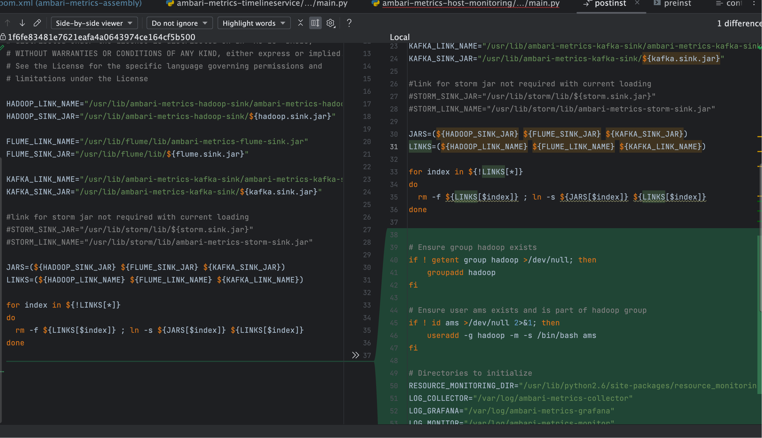Open the Side-by-side viewer dropdown
762x438 pixels.
pos(94,23)
